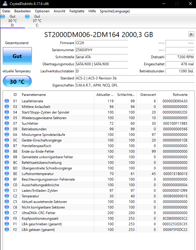
Task: Click status circle for UltraDMA-CRC-Fehler
Action: pyautogui.click(x=7, y=213)
